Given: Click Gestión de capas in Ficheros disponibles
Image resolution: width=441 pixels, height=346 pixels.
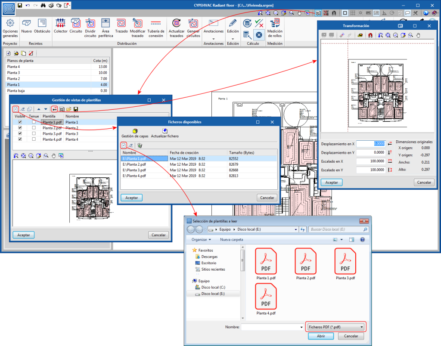Looking at the screenshot, I should click(135, 133).
